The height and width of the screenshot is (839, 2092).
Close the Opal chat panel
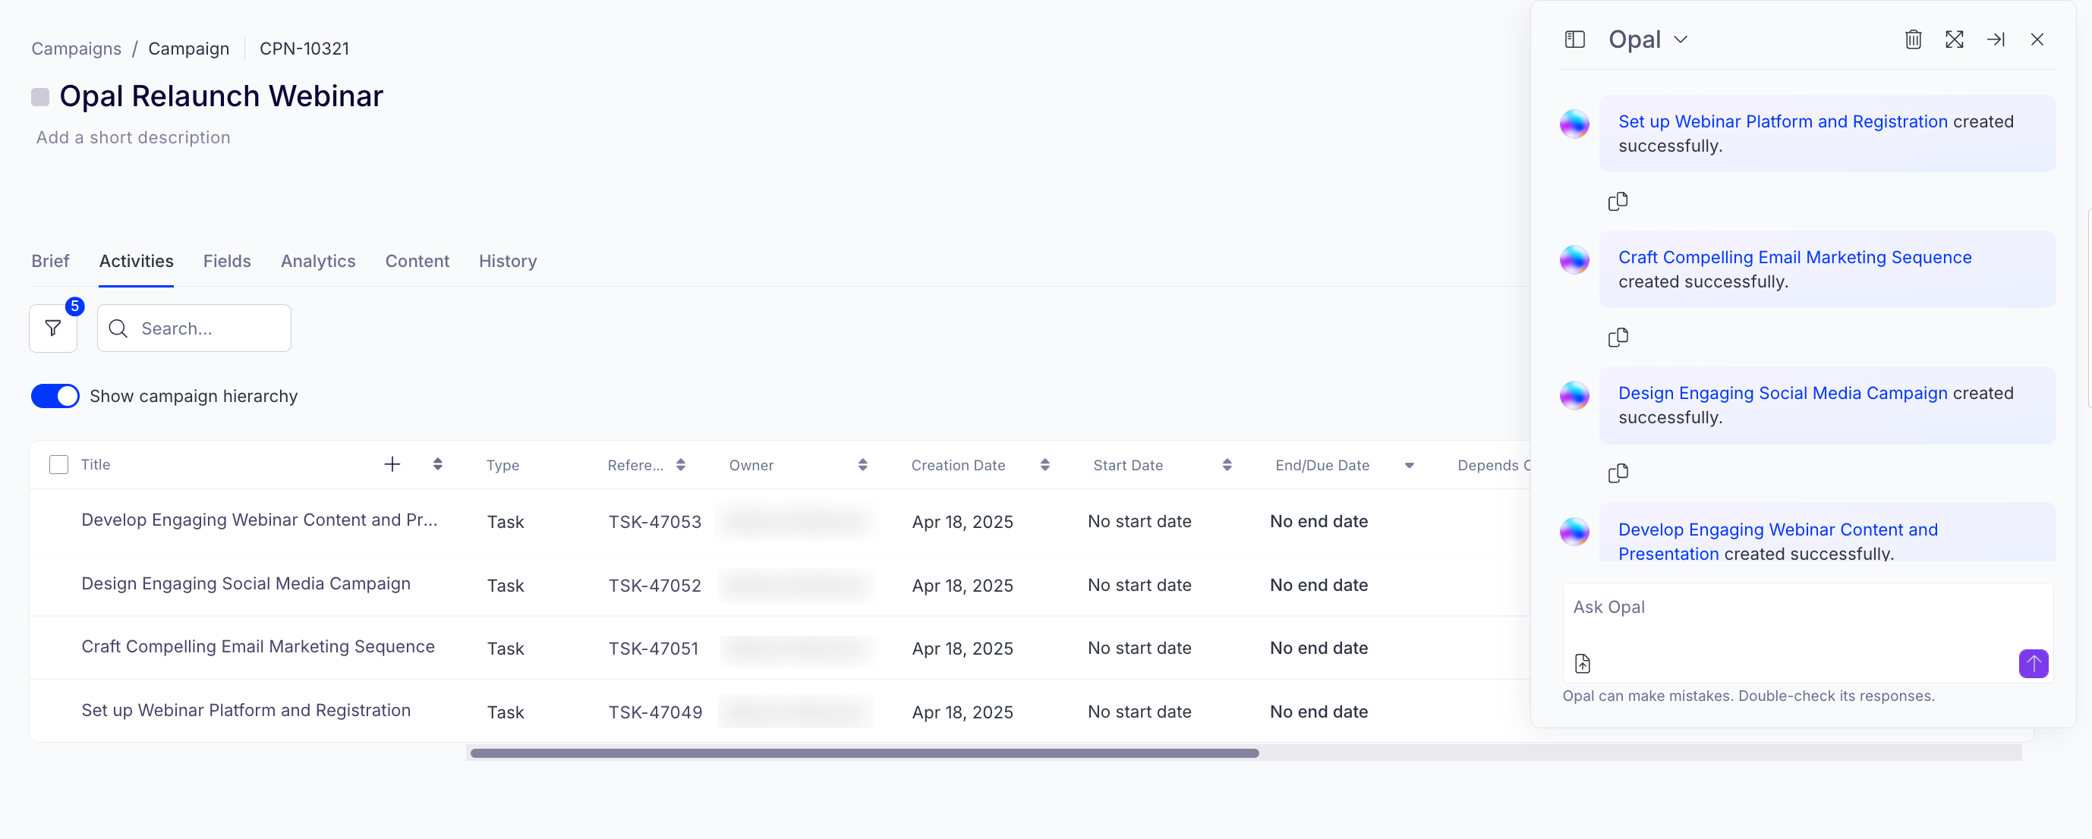(2037, 39)
